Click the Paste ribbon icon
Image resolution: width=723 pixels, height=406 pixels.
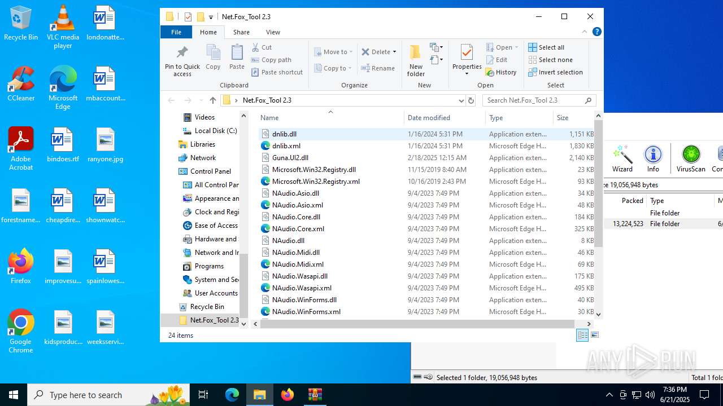coord(237,58)
